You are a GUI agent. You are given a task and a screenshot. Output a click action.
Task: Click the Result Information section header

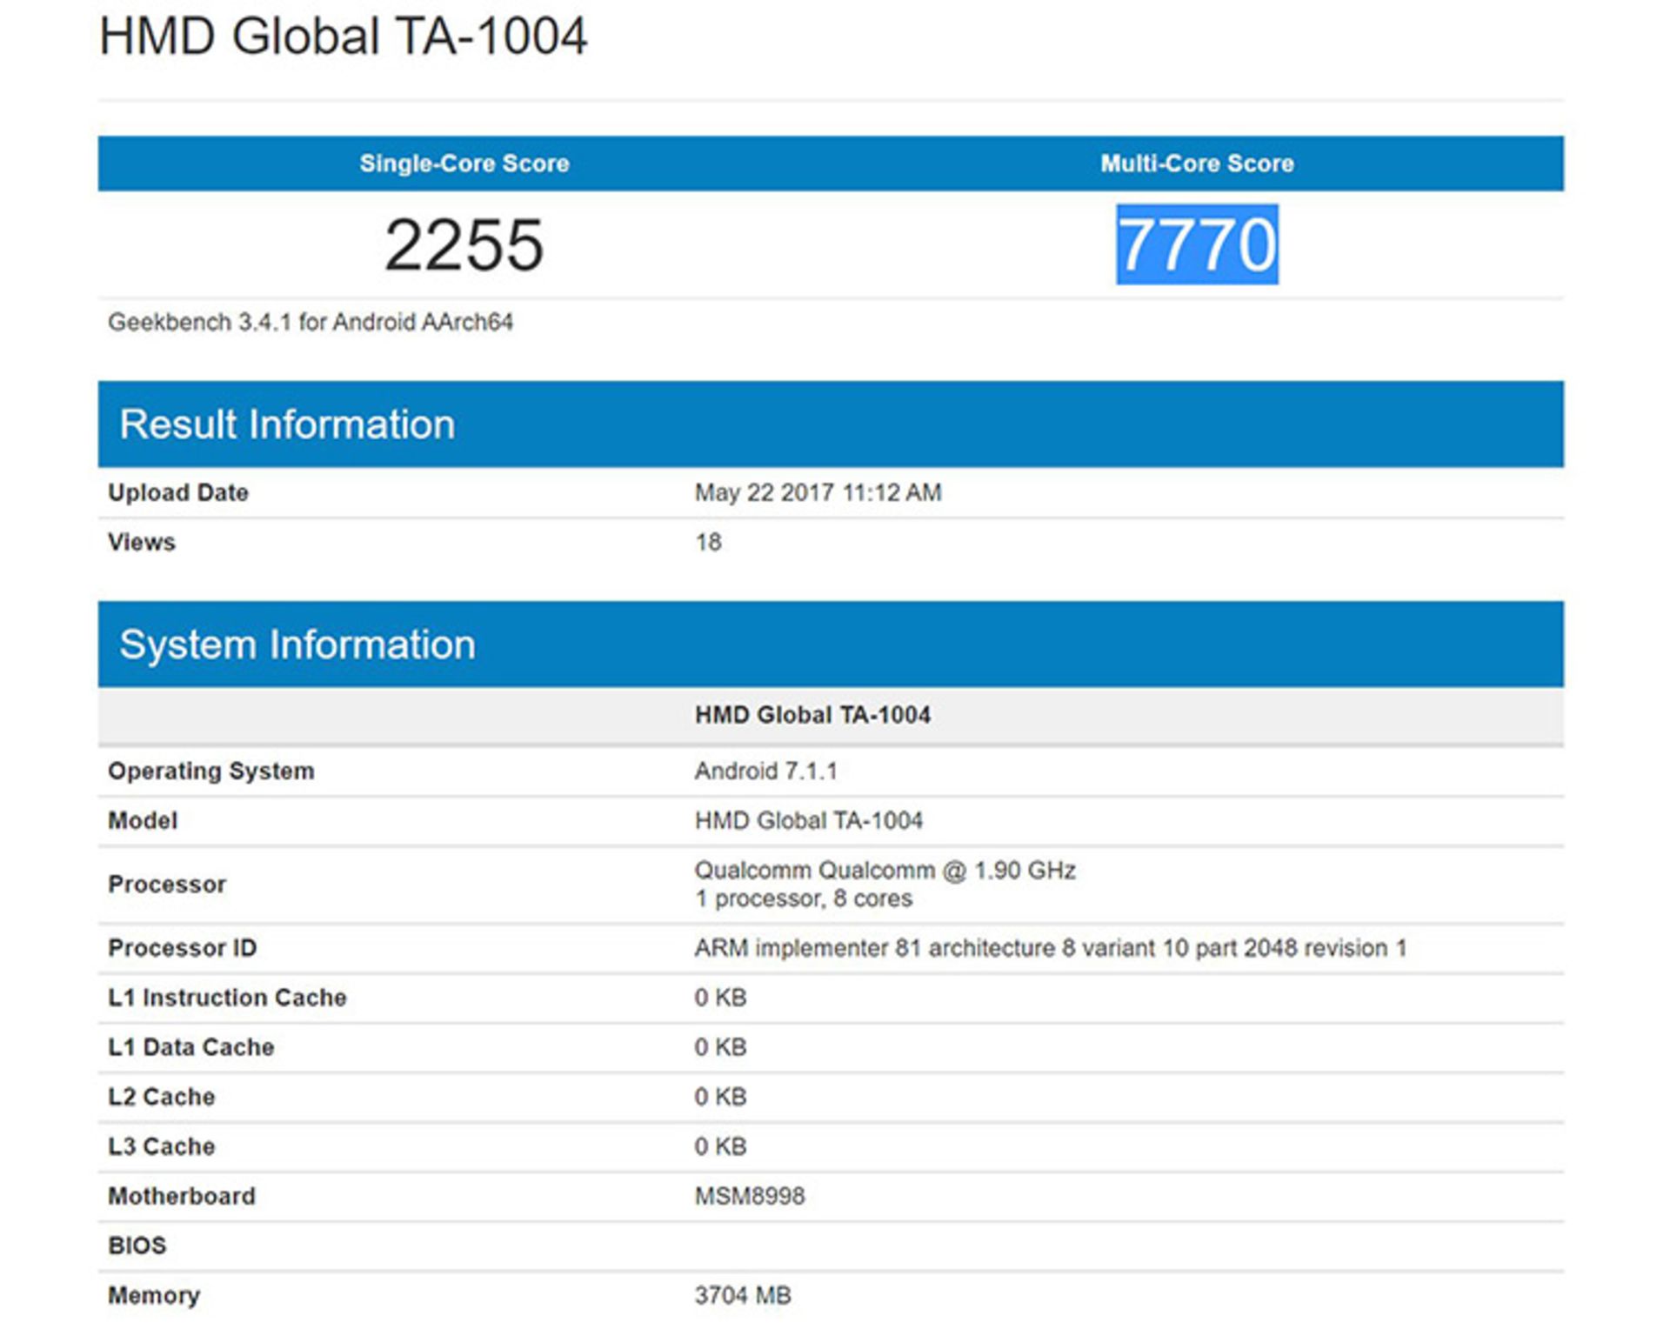pos(287,424)
